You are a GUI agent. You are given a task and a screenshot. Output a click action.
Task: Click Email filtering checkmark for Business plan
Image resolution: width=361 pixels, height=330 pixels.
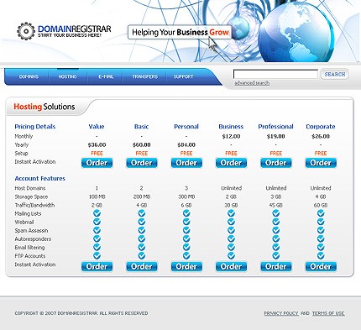[x=231, y=247]
